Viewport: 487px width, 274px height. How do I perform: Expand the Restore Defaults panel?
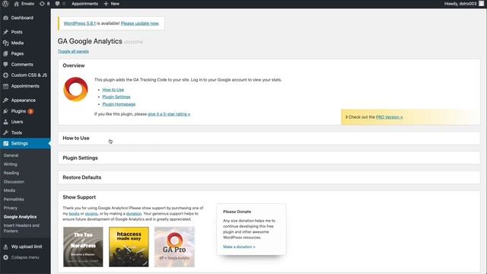(269, 177)
